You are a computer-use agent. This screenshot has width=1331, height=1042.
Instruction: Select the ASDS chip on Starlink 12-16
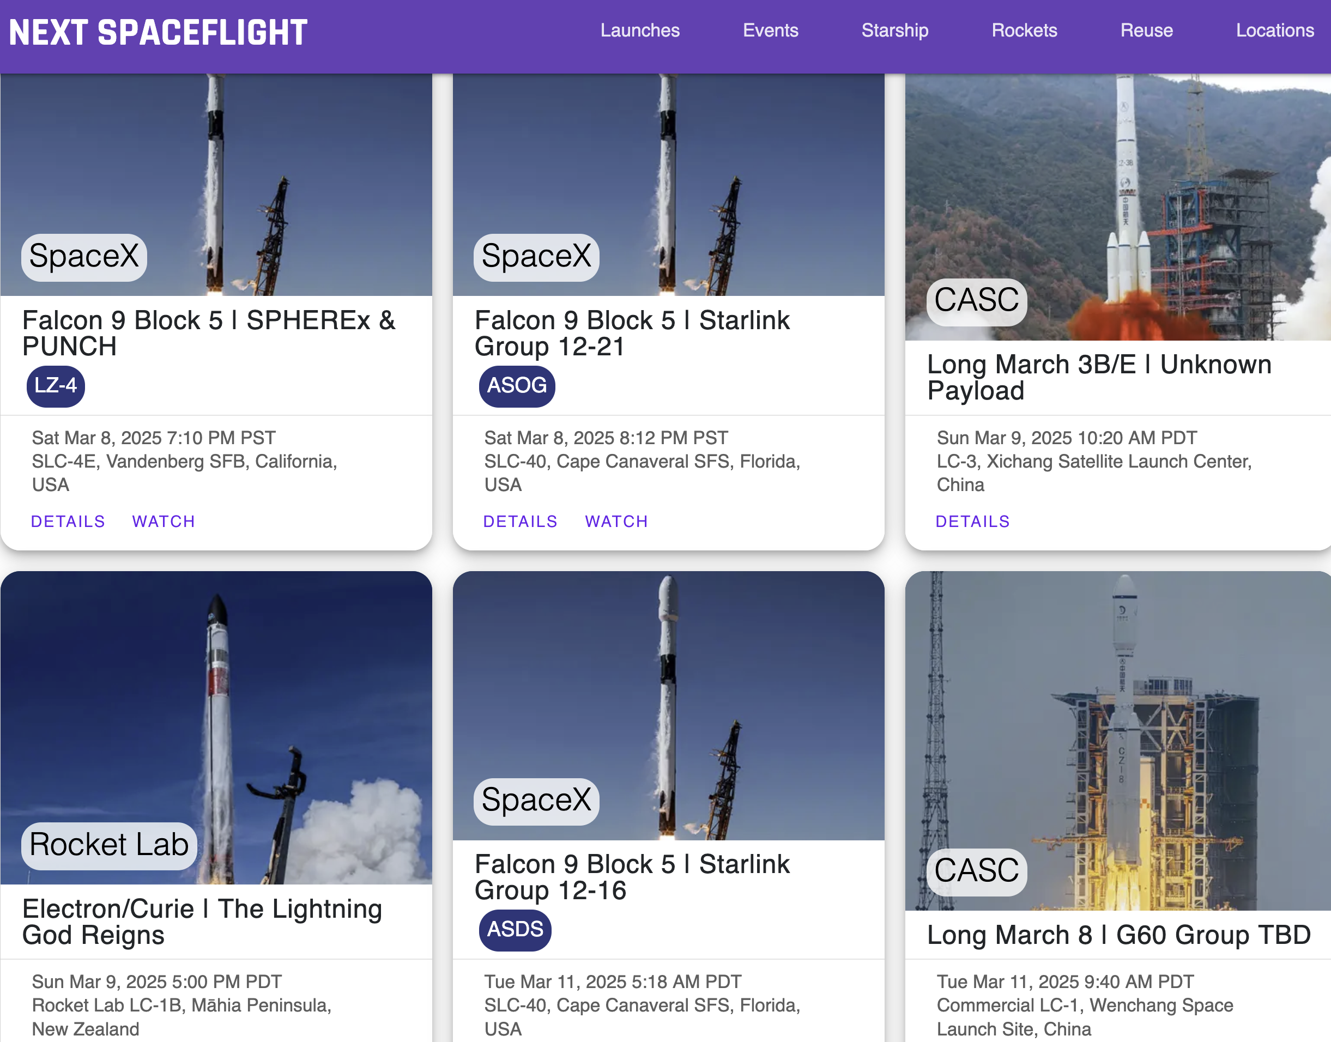click(x=515, y=930)
